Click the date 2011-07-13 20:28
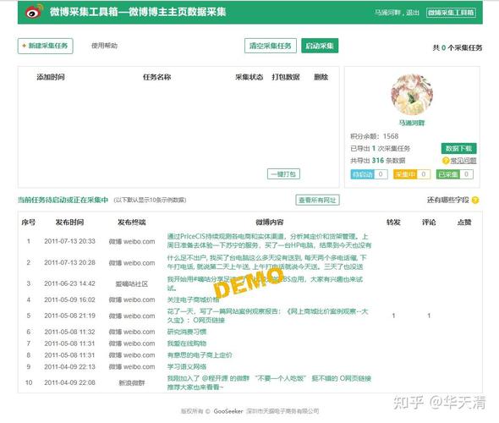499x423 pixels. tap(69, 262)
